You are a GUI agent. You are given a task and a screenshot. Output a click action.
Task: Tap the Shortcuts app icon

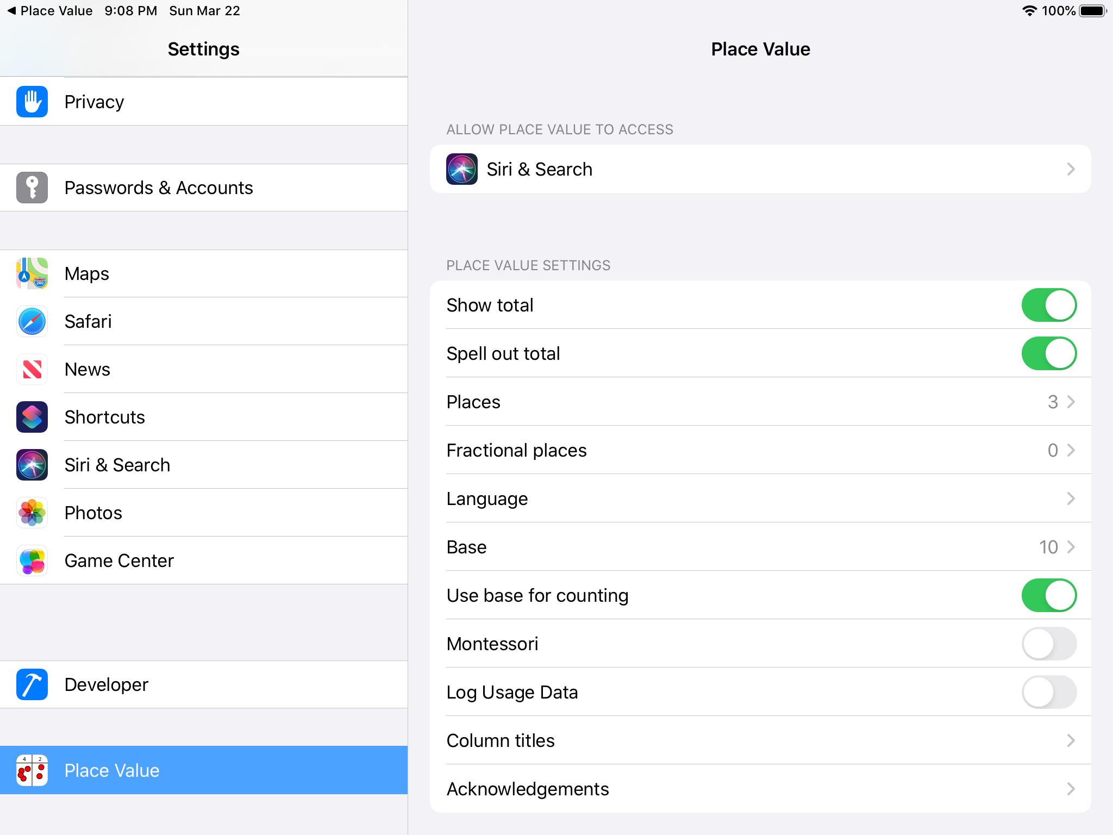click(x=32, y=417)
